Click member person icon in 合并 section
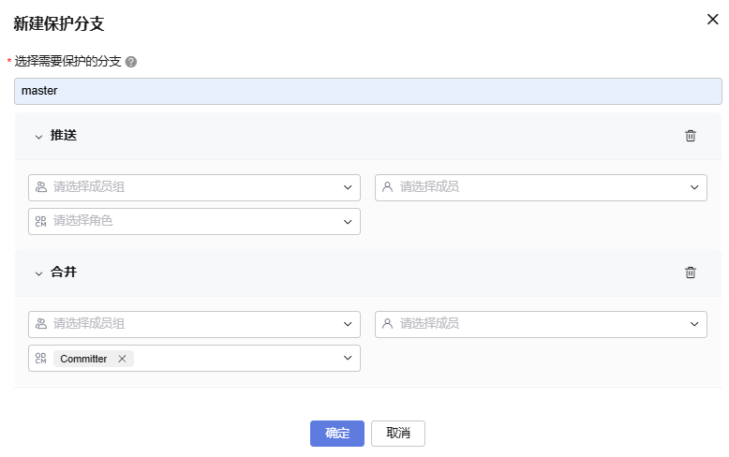This screenshot has width=729, height=457. tap(387, 324)
